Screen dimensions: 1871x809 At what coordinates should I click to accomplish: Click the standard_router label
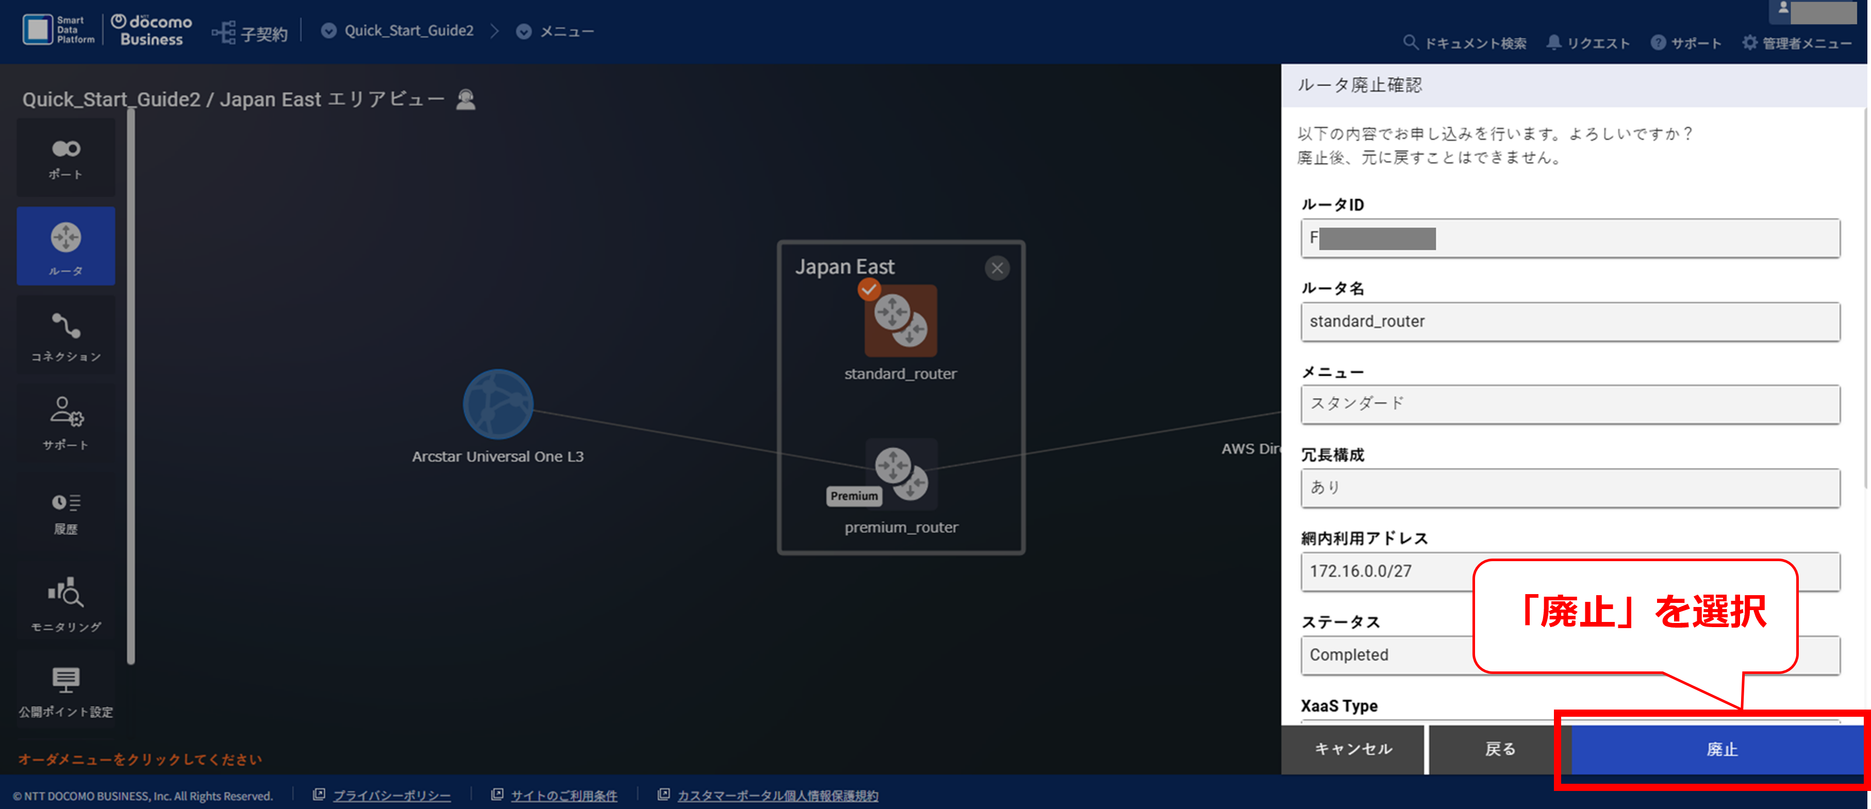coord(900,373)
